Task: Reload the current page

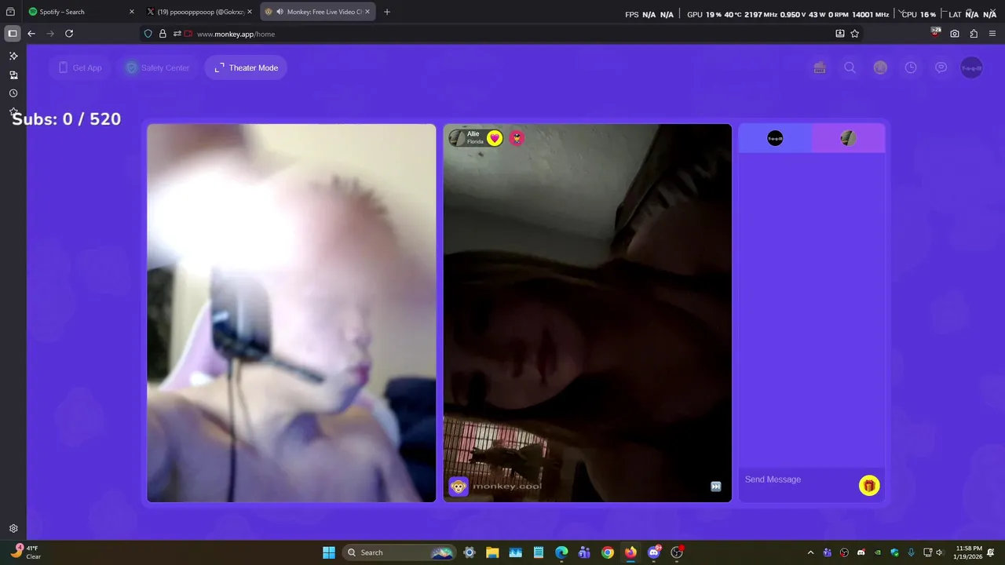Action: tap(69, 34)
